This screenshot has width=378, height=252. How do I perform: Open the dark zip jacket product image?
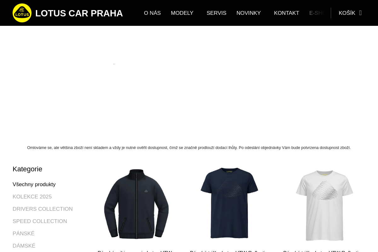(136, 204)
